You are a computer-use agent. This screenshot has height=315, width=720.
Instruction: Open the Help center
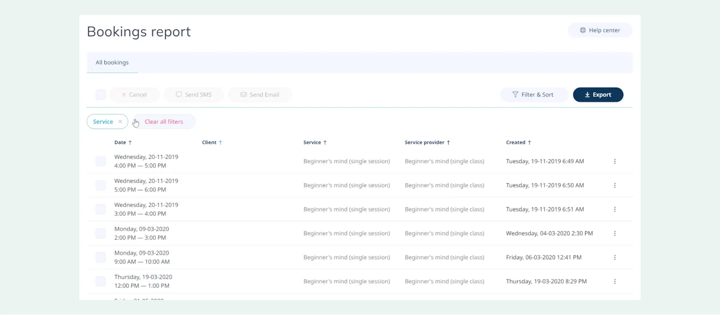coord(600,30)
